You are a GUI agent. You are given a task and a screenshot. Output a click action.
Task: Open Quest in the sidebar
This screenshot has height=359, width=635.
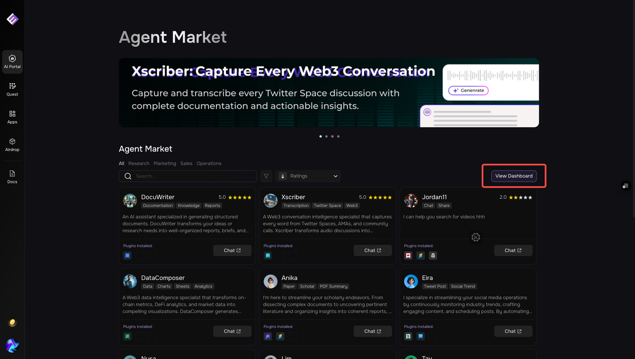pos(12,89)
